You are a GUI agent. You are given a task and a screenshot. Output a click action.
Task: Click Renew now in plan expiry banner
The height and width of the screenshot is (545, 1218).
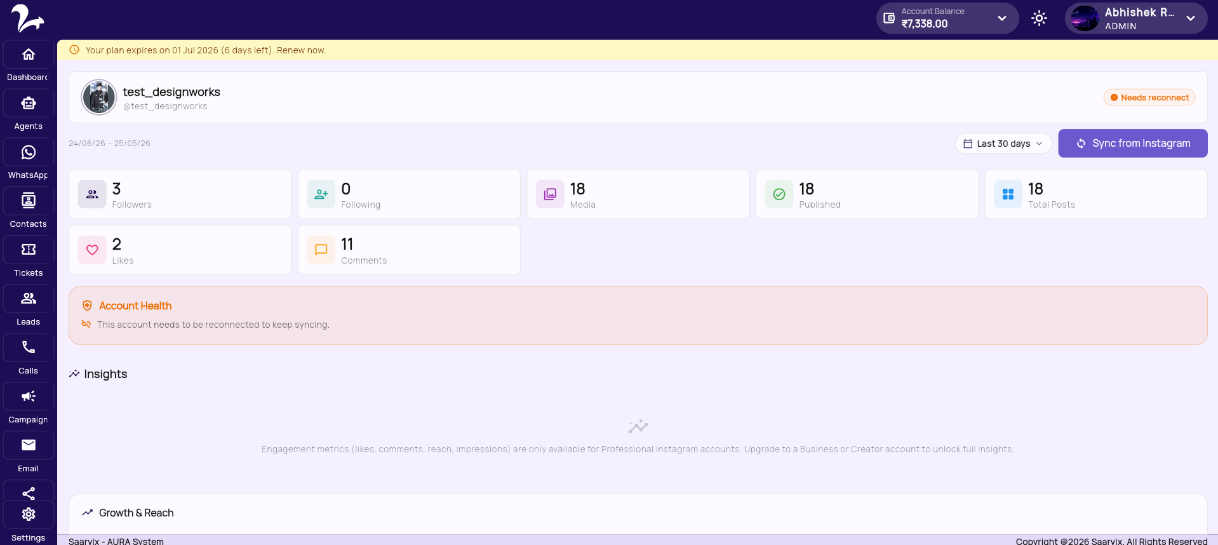coord(301,50)
